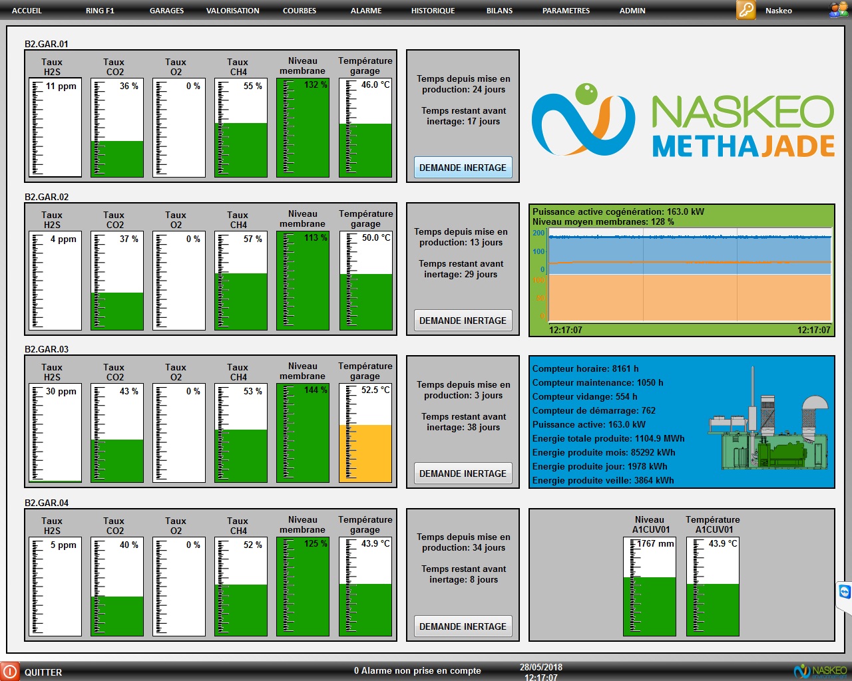
Task: Go to RING F1 page
Action: point(100,11)
